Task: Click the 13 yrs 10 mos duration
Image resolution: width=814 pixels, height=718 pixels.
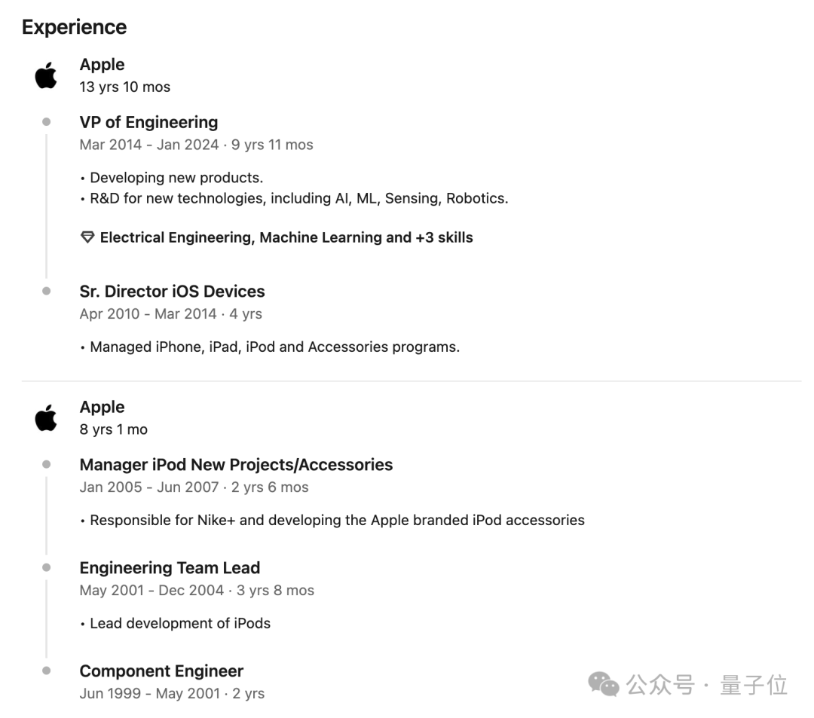Action: (x=125, y=87)
